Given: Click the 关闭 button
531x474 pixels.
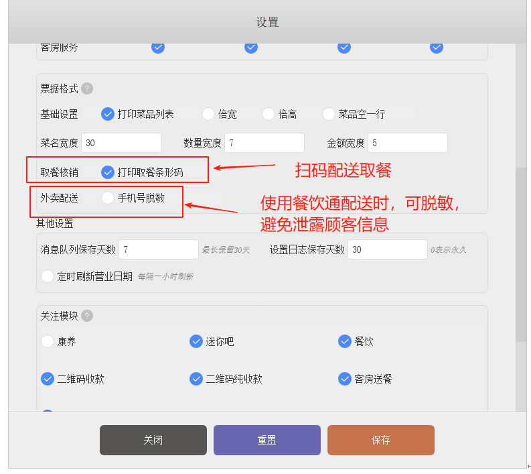Looking at the screenshot, I should point(153,440).
